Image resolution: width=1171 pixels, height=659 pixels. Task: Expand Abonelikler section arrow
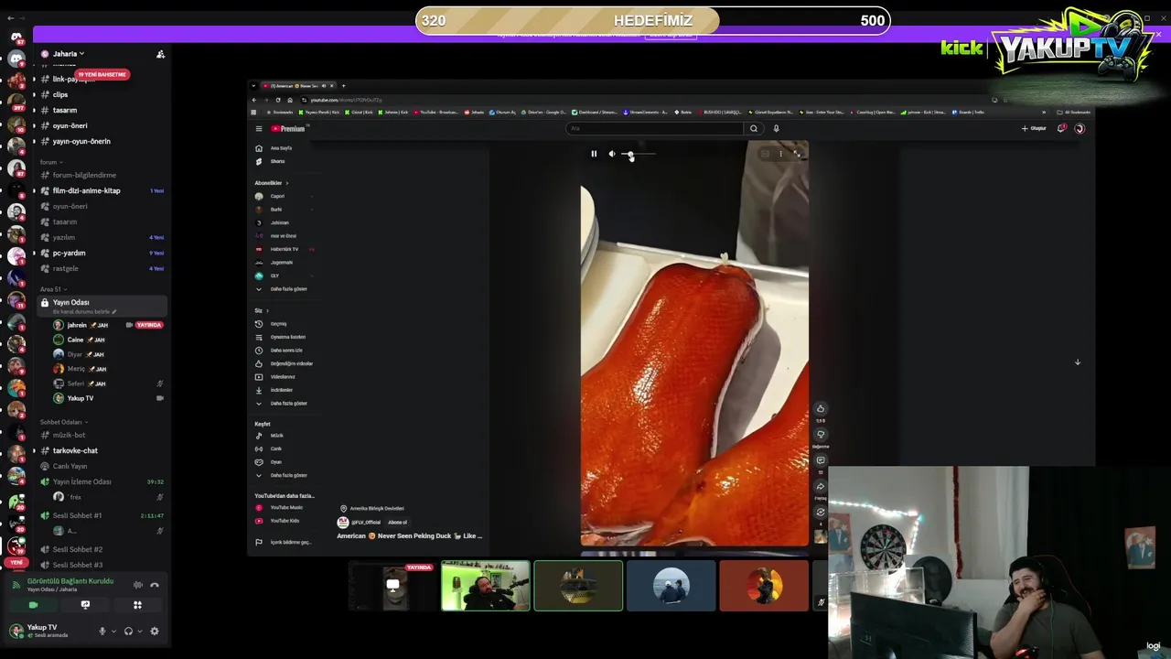(286, 183)
